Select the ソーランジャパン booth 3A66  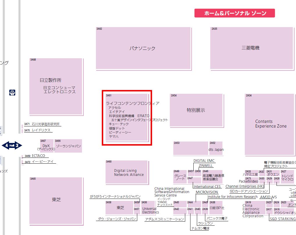click(x=68, y=146)
